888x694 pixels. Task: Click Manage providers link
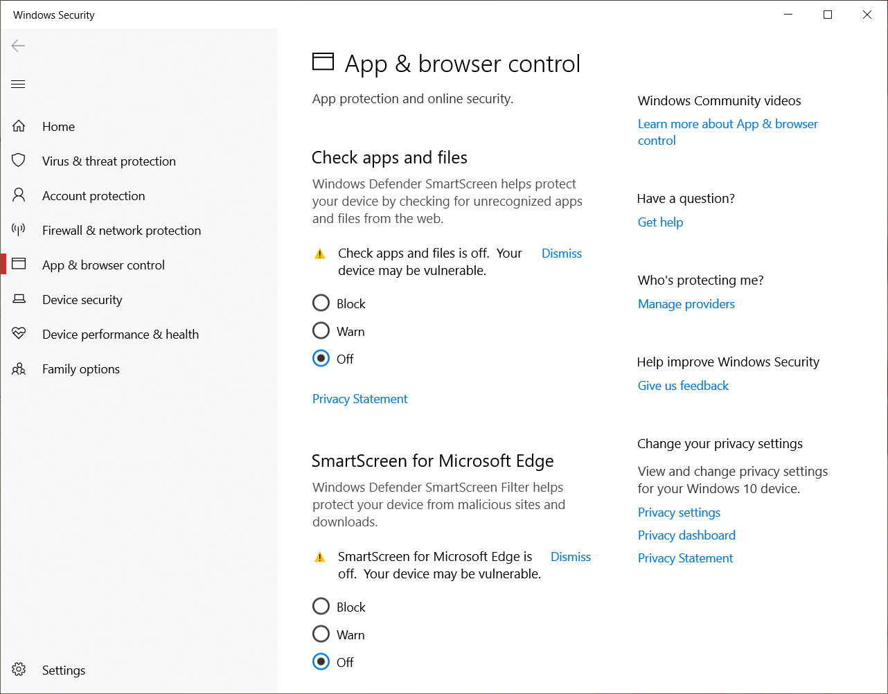tap(686, 304)
